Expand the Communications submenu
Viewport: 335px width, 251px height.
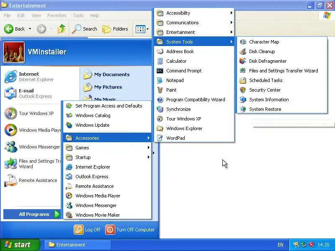pos(194,23)
